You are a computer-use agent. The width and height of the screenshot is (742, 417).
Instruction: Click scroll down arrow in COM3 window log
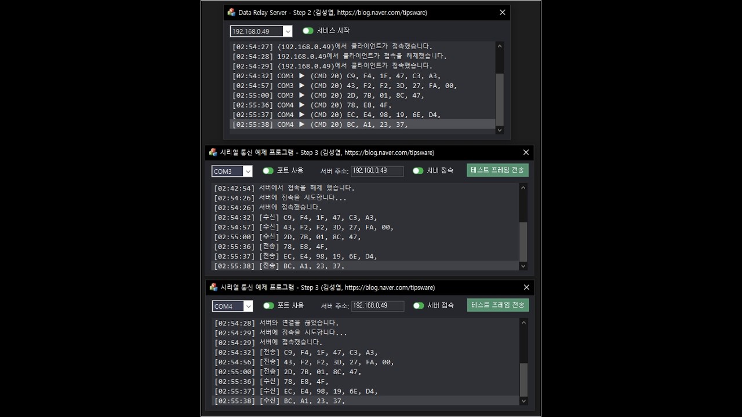click(523, 266)
